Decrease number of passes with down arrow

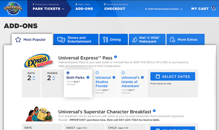pyautogui.click(x=54, y=79)
